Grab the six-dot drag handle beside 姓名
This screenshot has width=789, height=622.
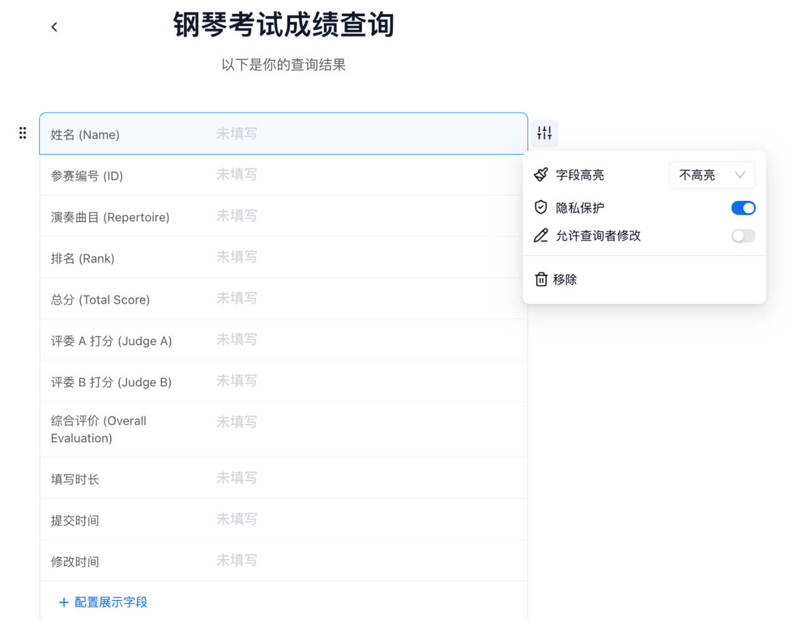(22, 133)
